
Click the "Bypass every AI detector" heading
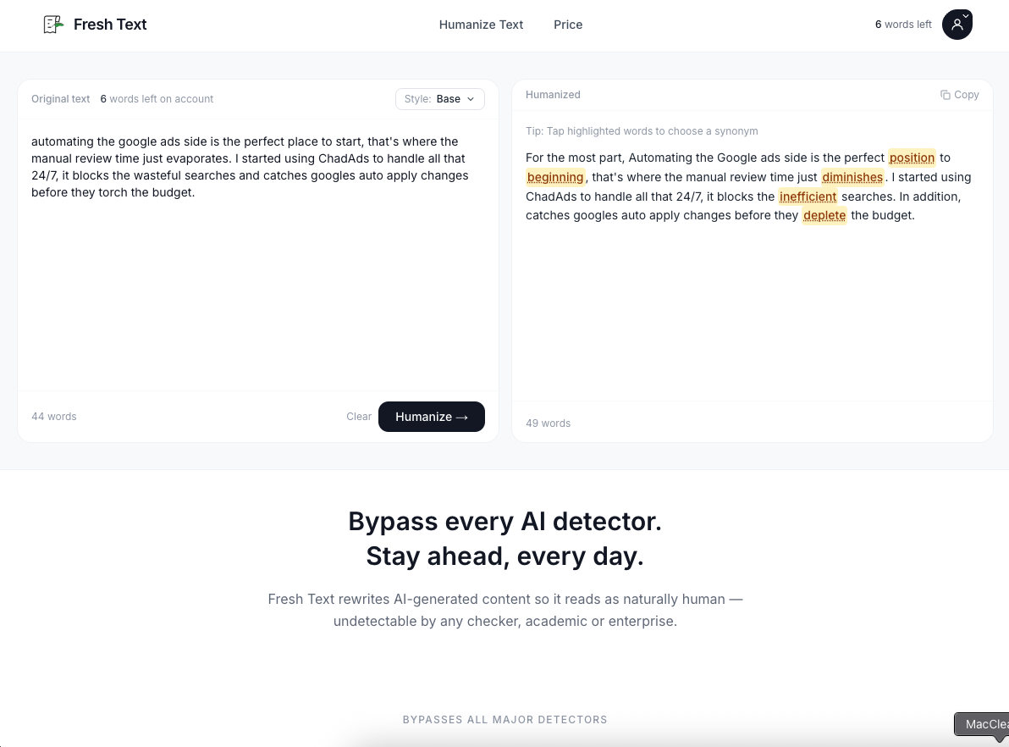[504, 521]
